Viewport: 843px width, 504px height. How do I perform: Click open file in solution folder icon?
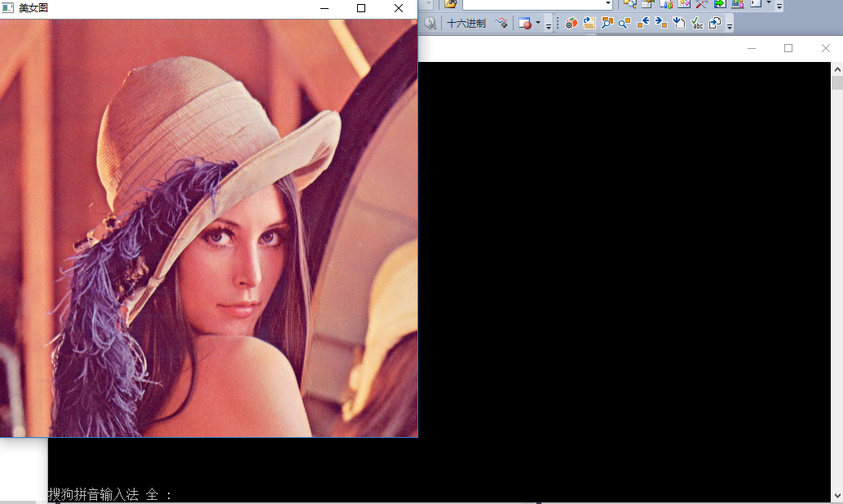[589, 23]
